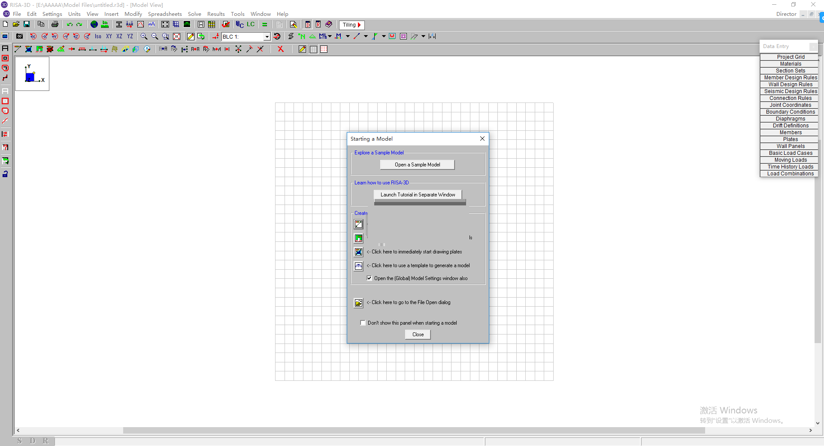
Task: Expand the ML member labels dropdown arrow
Action: (x=330, y=36)
